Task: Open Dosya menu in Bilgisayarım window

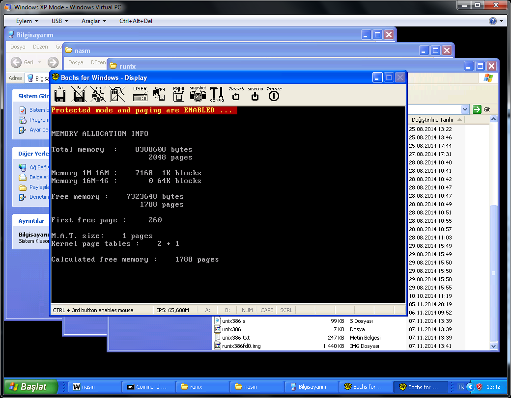Action: coord(18,47)
